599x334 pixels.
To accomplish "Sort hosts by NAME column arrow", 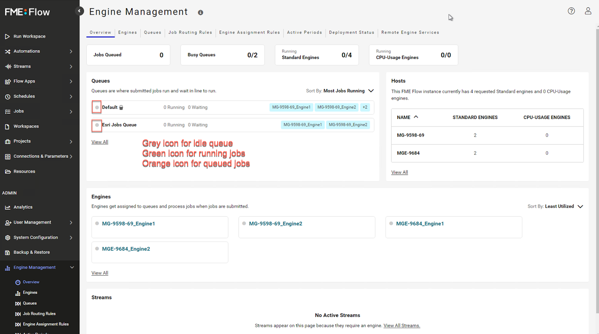I will [x=416, y=117].
